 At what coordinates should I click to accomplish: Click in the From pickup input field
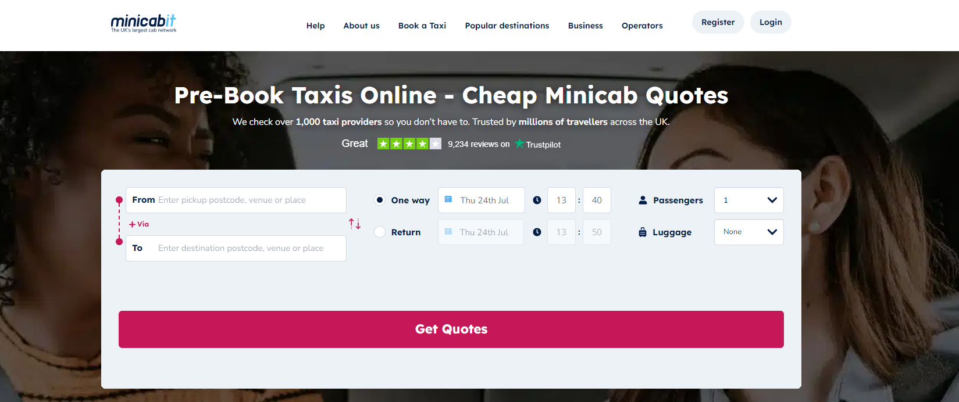[236, 200]
